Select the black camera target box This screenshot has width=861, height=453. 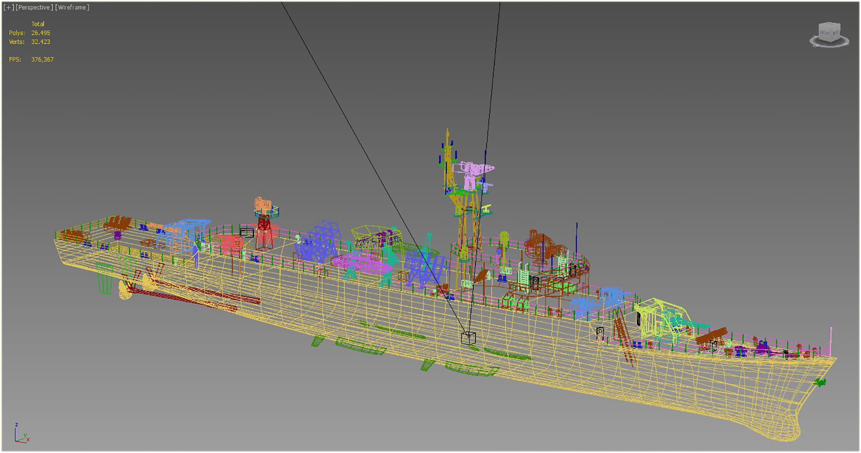pyautogui.click(x=468, y=338)
